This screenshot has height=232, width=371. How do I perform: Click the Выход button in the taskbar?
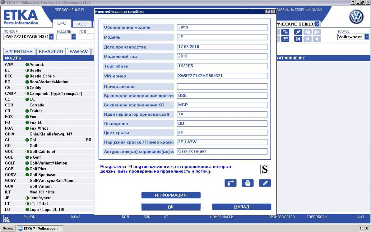pyautogui.click(x=8, y=229)
